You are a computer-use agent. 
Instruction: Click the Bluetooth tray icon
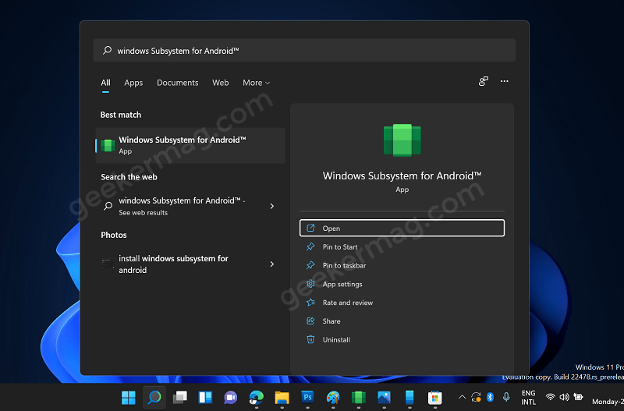pos(491,397)
